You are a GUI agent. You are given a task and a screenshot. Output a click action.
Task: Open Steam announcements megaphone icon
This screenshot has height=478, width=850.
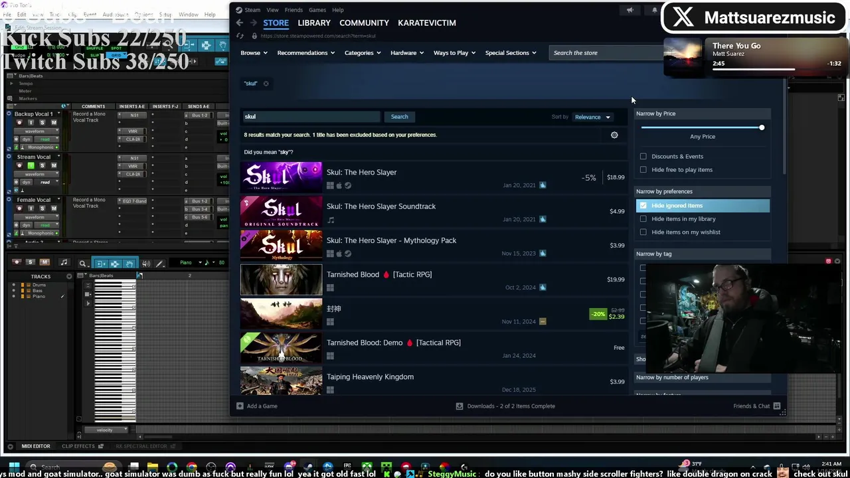630,10
